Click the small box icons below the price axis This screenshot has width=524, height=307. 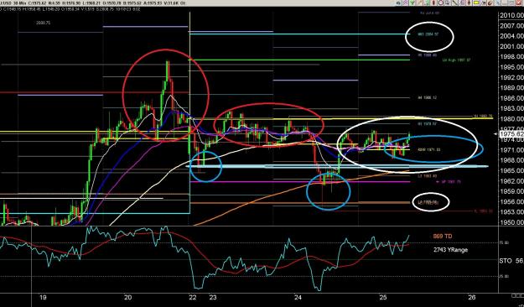(517, 295)
